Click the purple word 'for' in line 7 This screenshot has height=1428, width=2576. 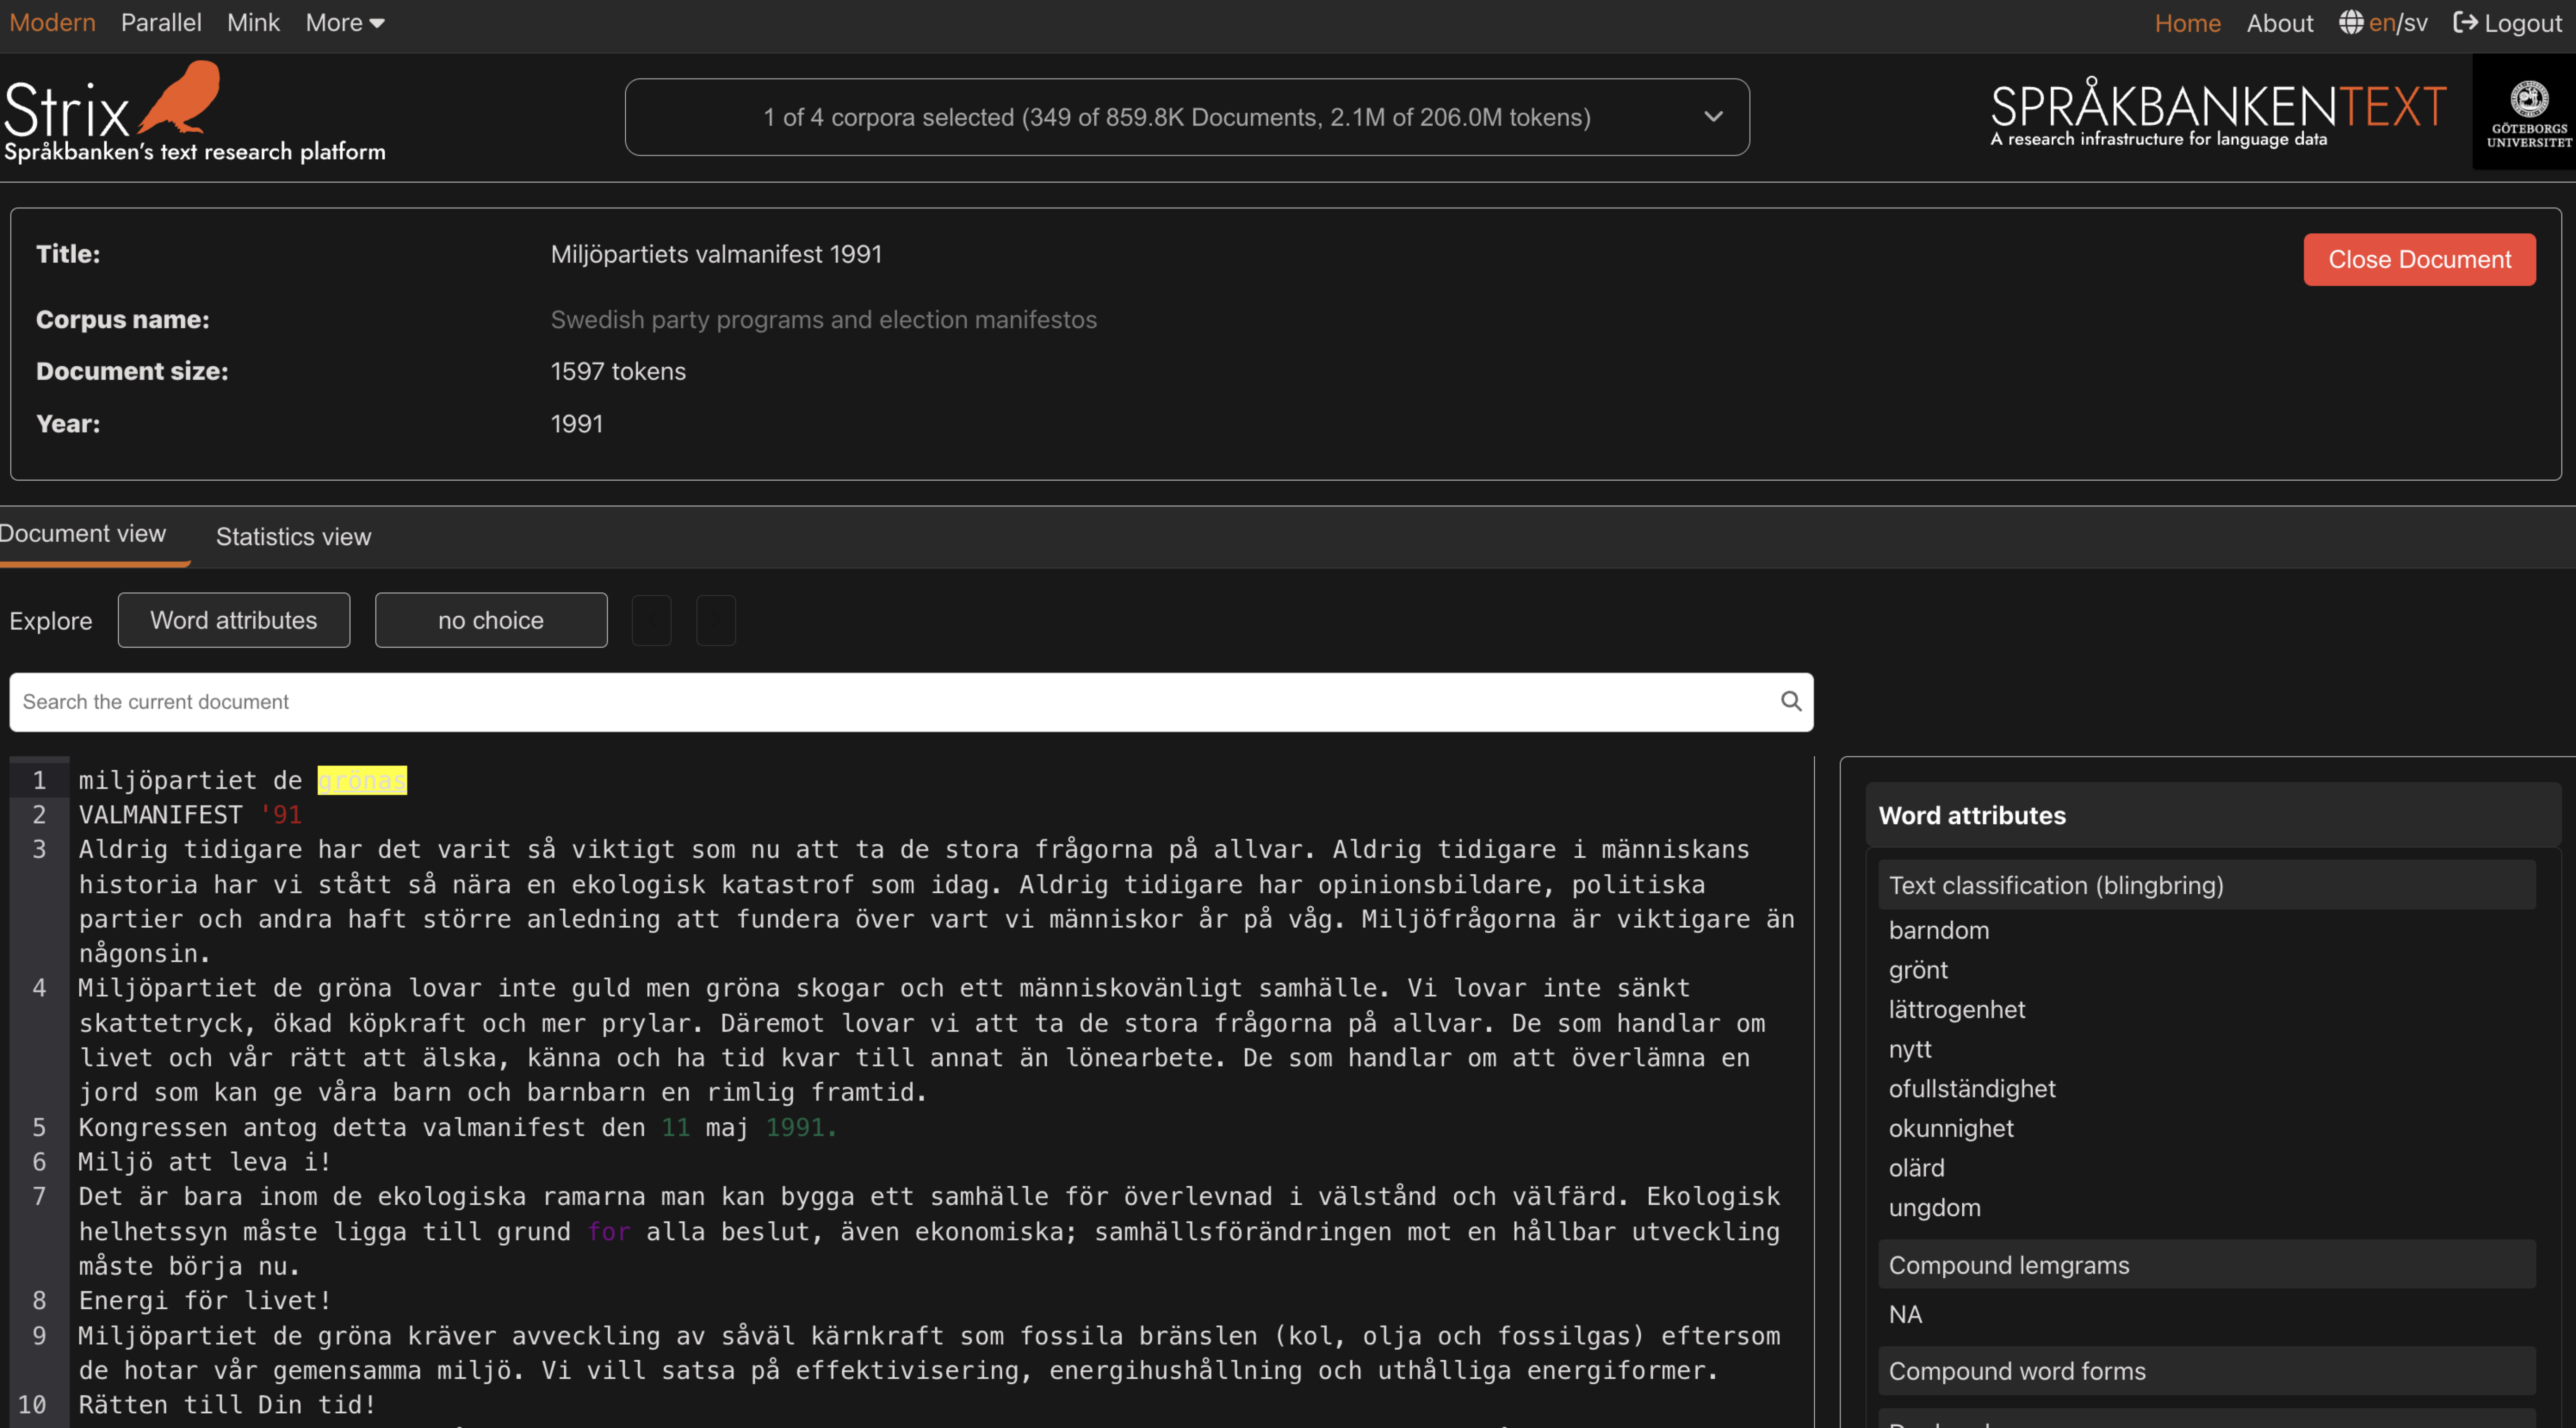pos(609,1232)
